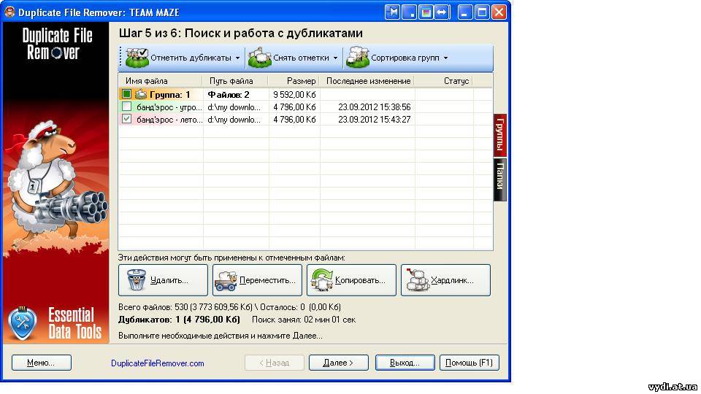This screenshot has width=701, height=394.
Task: Sort by Путь файла column header
Action: 236,81
